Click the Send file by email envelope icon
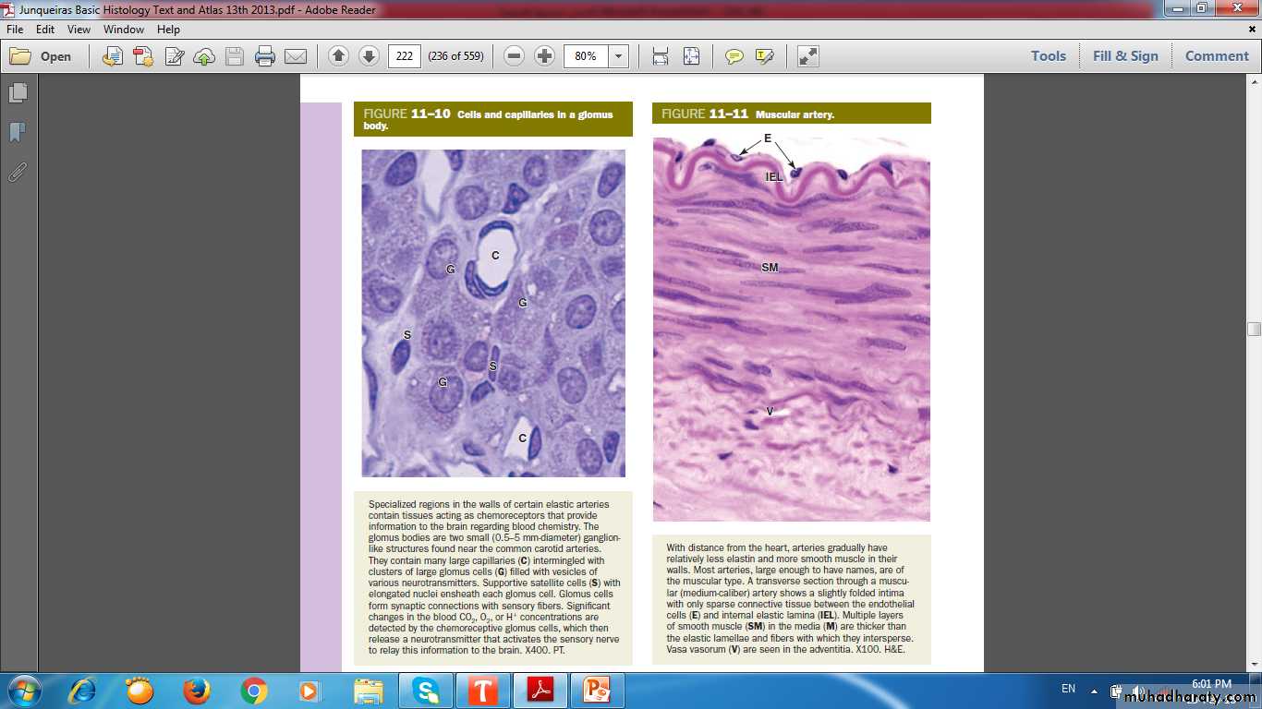Screen dimensions: 1262x709 point(296,56)
